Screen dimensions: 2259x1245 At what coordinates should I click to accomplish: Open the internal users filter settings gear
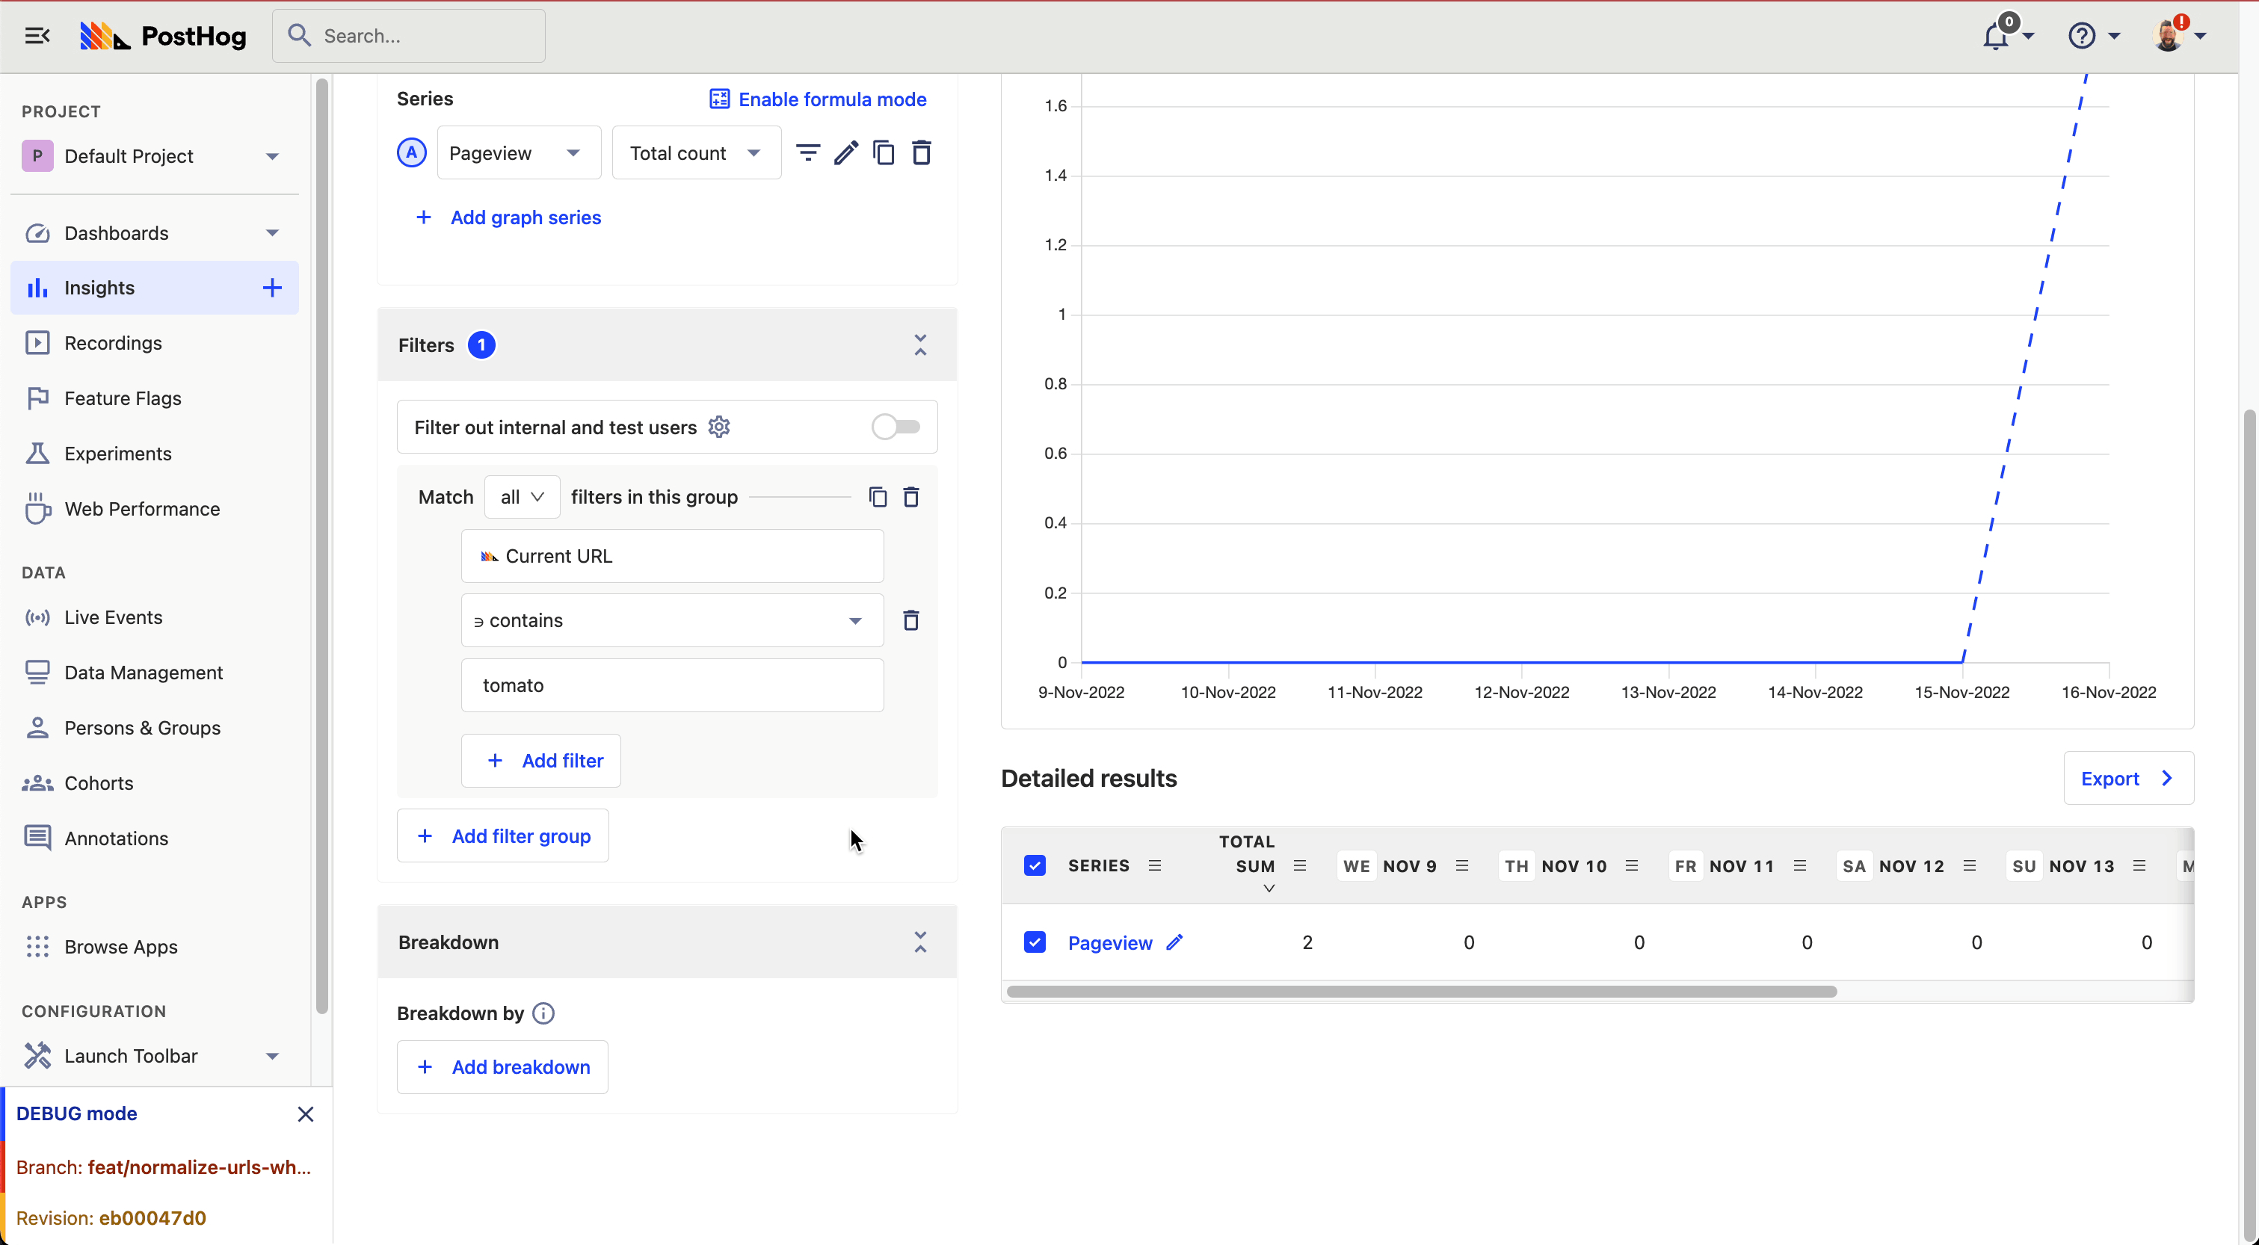coord(718,427)
